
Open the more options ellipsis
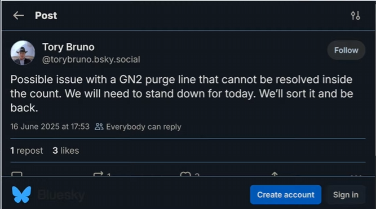(356, 175)
